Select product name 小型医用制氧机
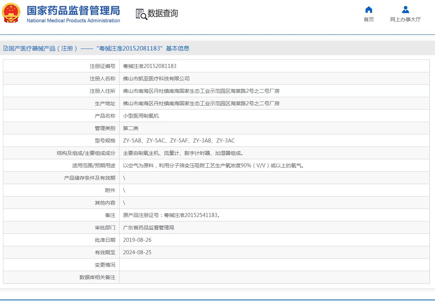 [141, 116]
